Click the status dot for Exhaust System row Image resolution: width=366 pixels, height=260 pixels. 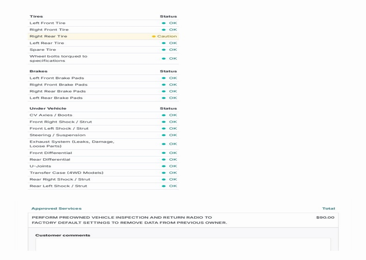[164, 144]
